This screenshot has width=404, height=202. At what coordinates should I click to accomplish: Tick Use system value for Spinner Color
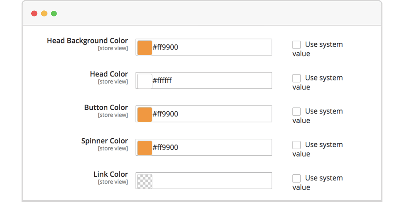pyautogui.click(x=297, y=145)
